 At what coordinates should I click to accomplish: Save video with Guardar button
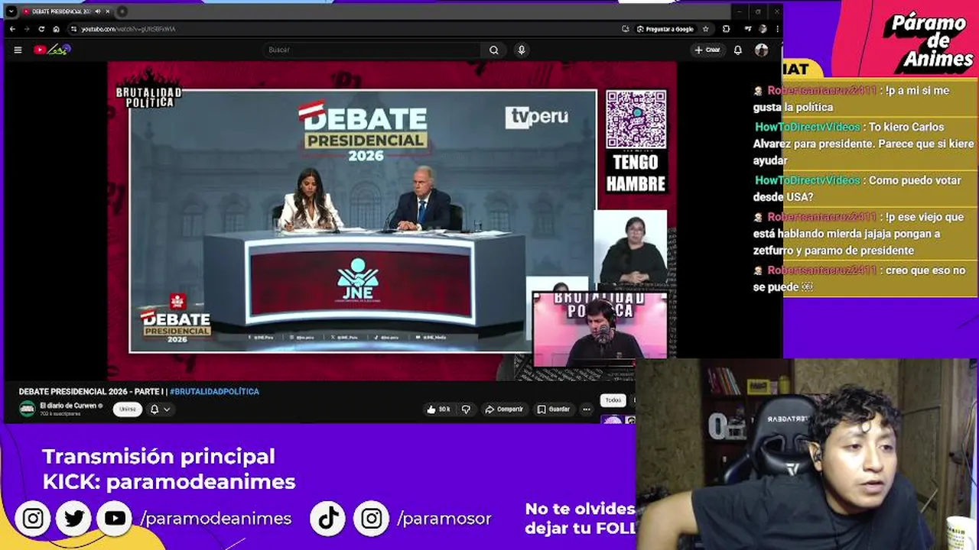click(553, 409)
